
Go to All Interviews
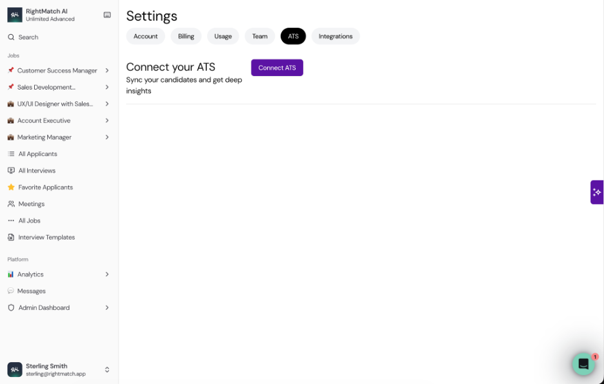37,171
